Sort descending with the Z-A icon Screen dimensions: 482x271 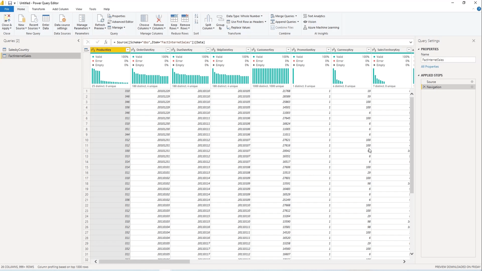196,22
